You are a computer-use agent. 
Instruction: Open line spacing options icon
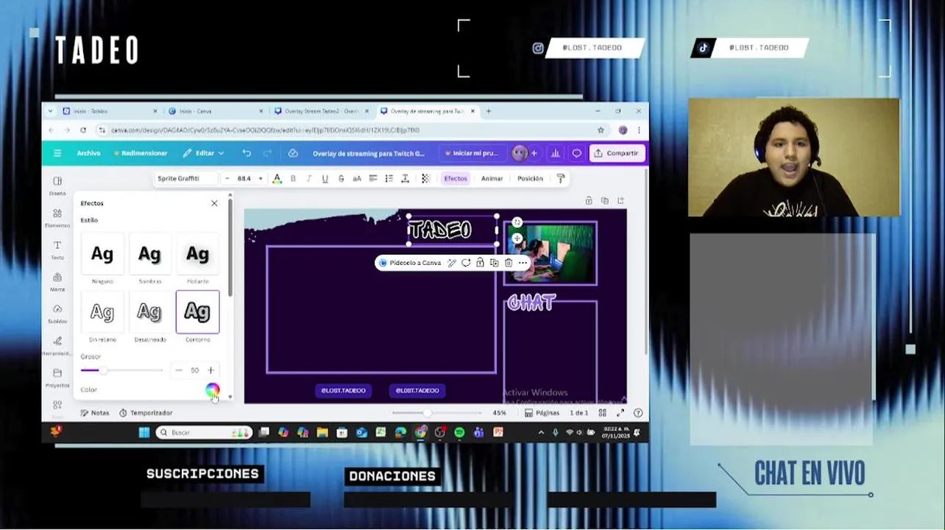tap(405, 178)
